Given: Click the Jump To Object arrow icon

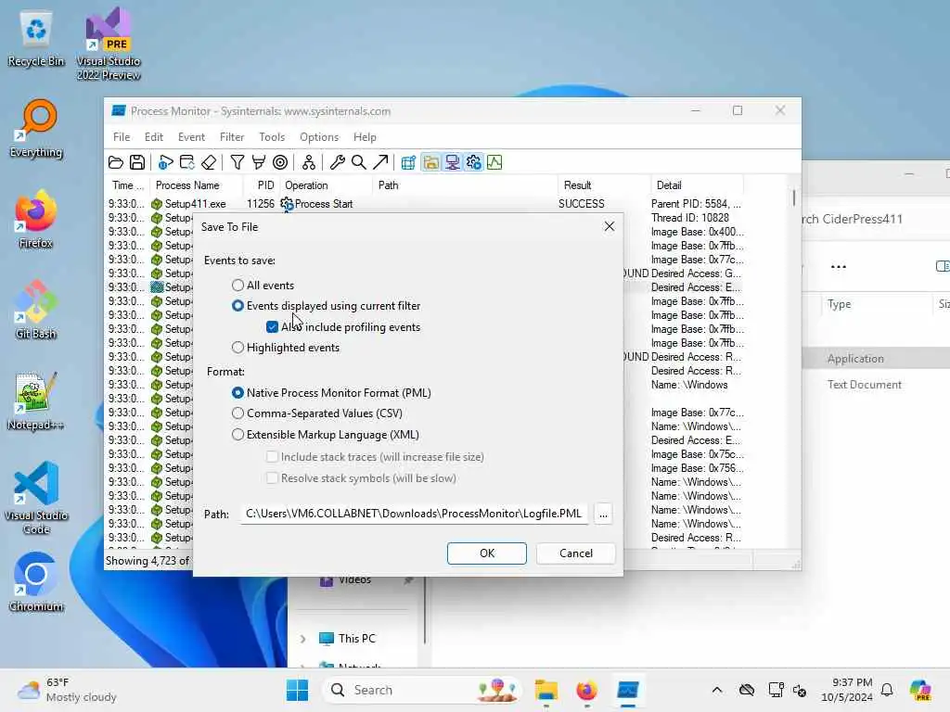Looking at the screenshot, I should [380, 162].
